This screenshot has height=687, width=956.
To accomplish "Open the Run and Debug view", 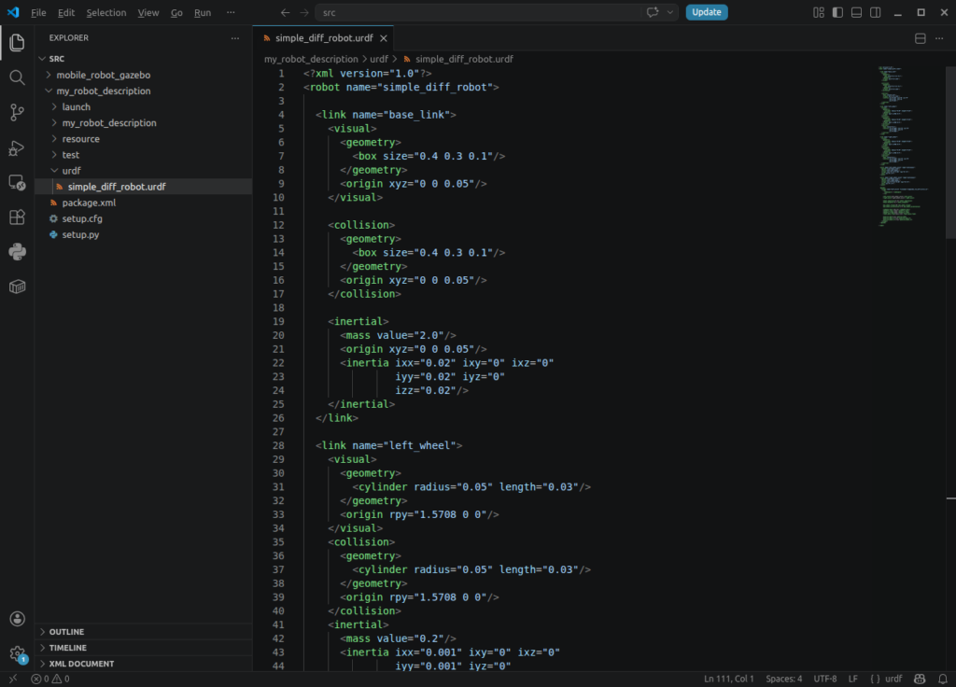I will [17, 147].
